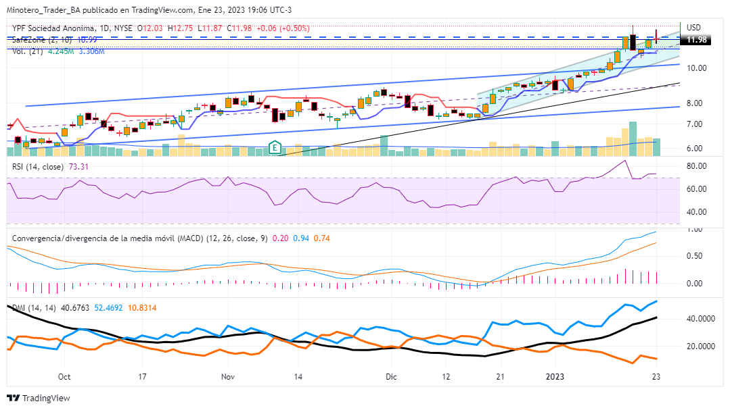Click the TradingView logo at bottom left

point(39,399)
